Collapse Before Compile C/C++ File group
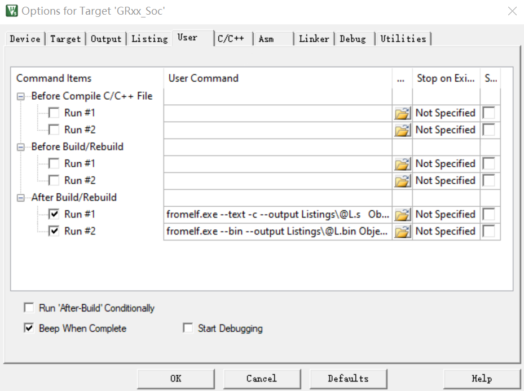This screenshot has width=524, height=391. click(x=21, y=96)
